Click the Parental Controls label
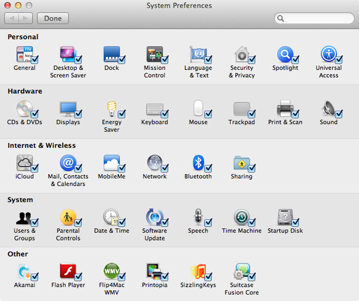 (68, 234)
